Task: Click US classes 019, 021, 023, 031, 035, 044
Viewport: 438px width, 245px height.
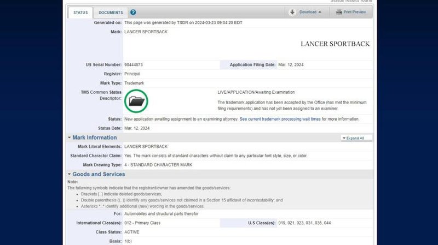Action: [304, 223]
